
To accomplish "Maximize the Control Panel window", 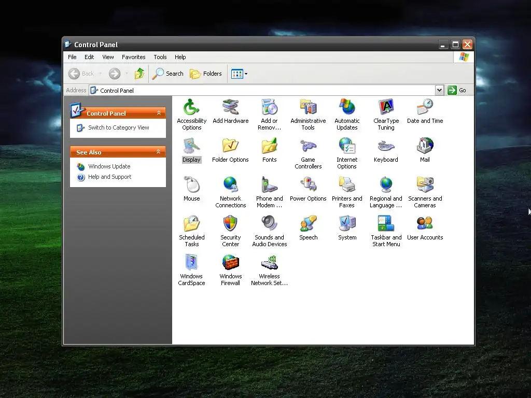I will coord(455,45).
